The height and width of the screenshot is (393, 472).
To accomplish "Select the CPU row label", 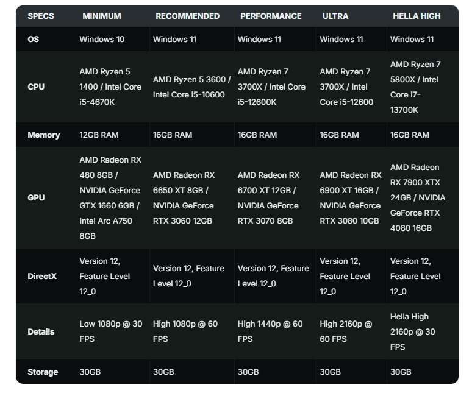I will (x=36, y=87).
